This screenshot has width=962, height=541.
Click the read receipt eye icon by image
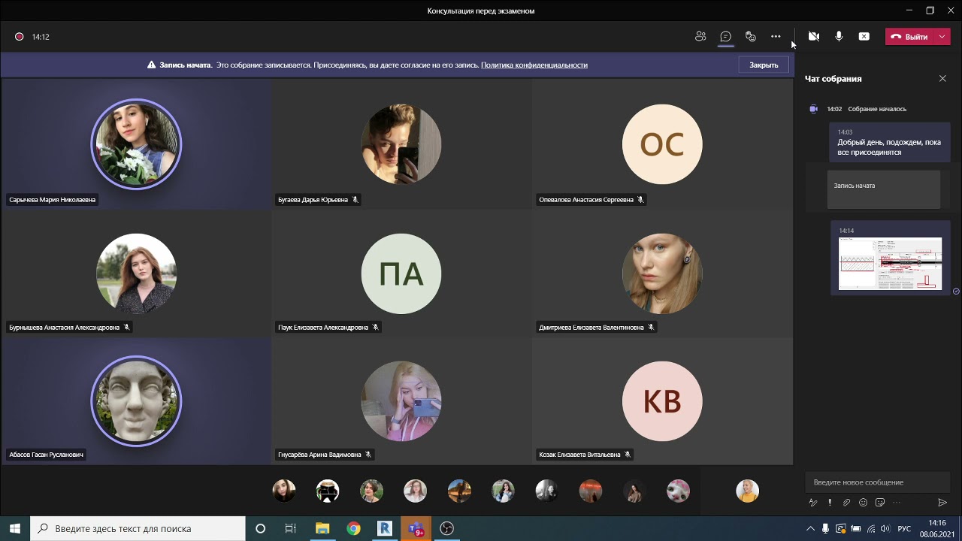point(956,291)
